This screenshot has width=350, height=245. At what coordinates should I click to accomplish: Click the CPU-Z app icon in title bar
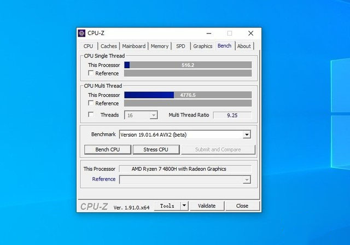coord(81,33)
